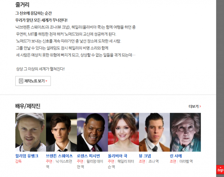Click the red 'top' scroll-to-top icon
224x177 pixels.
coord(220,170)
